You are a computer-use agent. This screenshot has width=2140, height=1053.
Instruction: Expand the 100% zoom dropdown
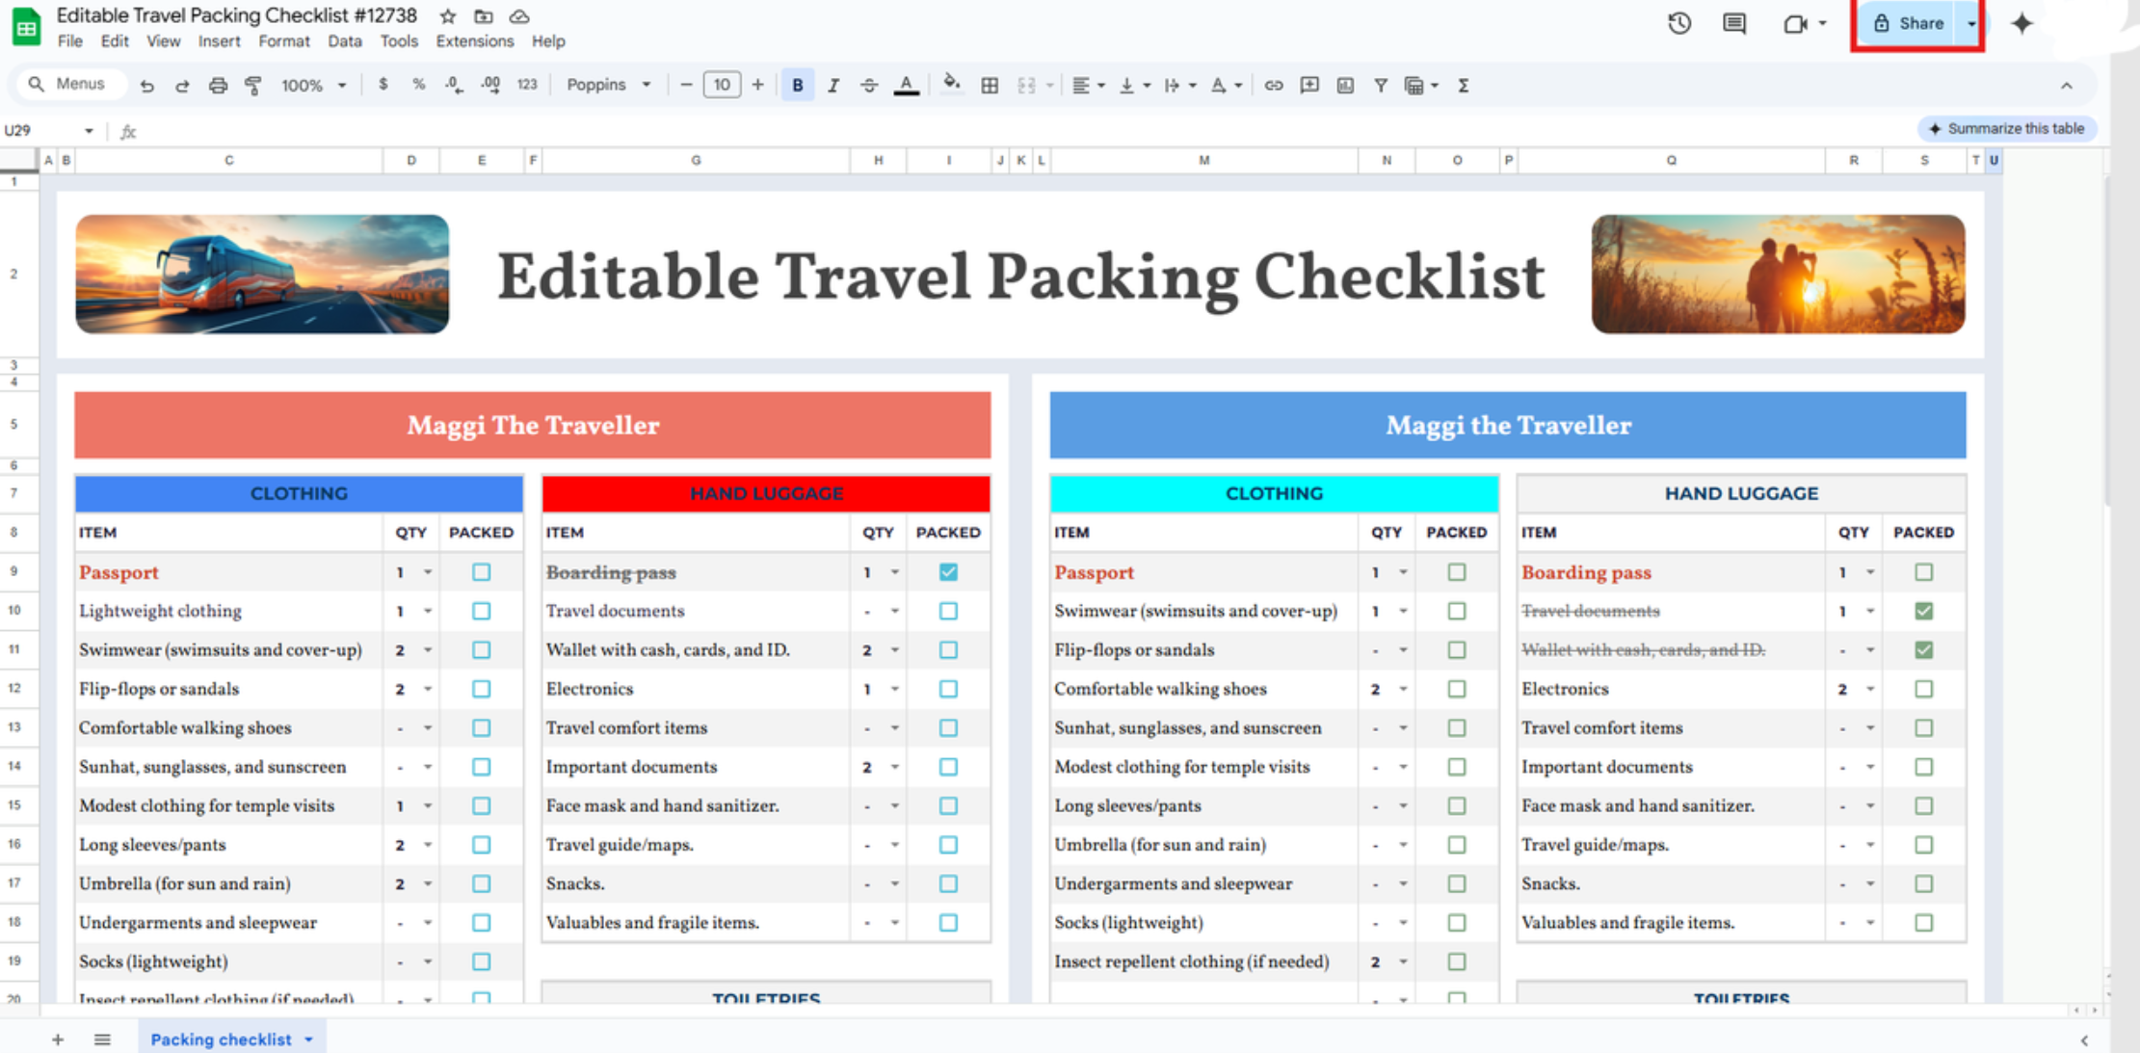313,86
